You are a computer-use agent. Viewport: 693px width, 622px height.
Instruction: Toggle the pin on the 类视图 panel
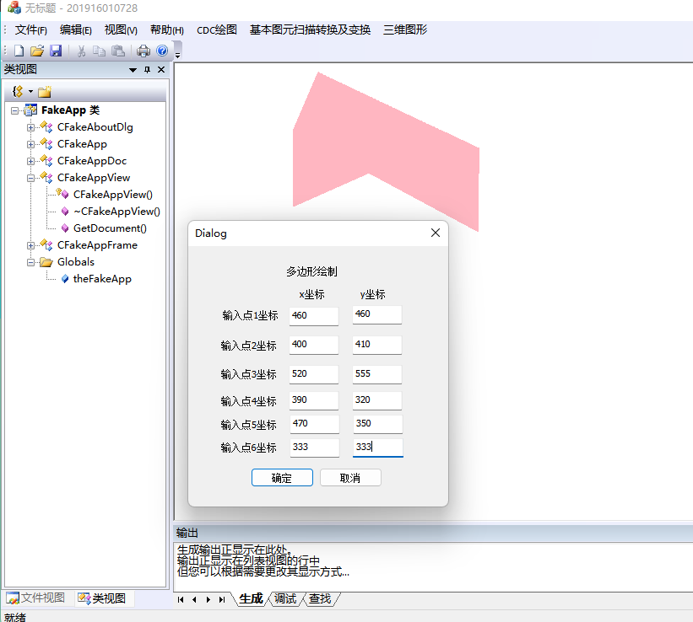(147, 69)
